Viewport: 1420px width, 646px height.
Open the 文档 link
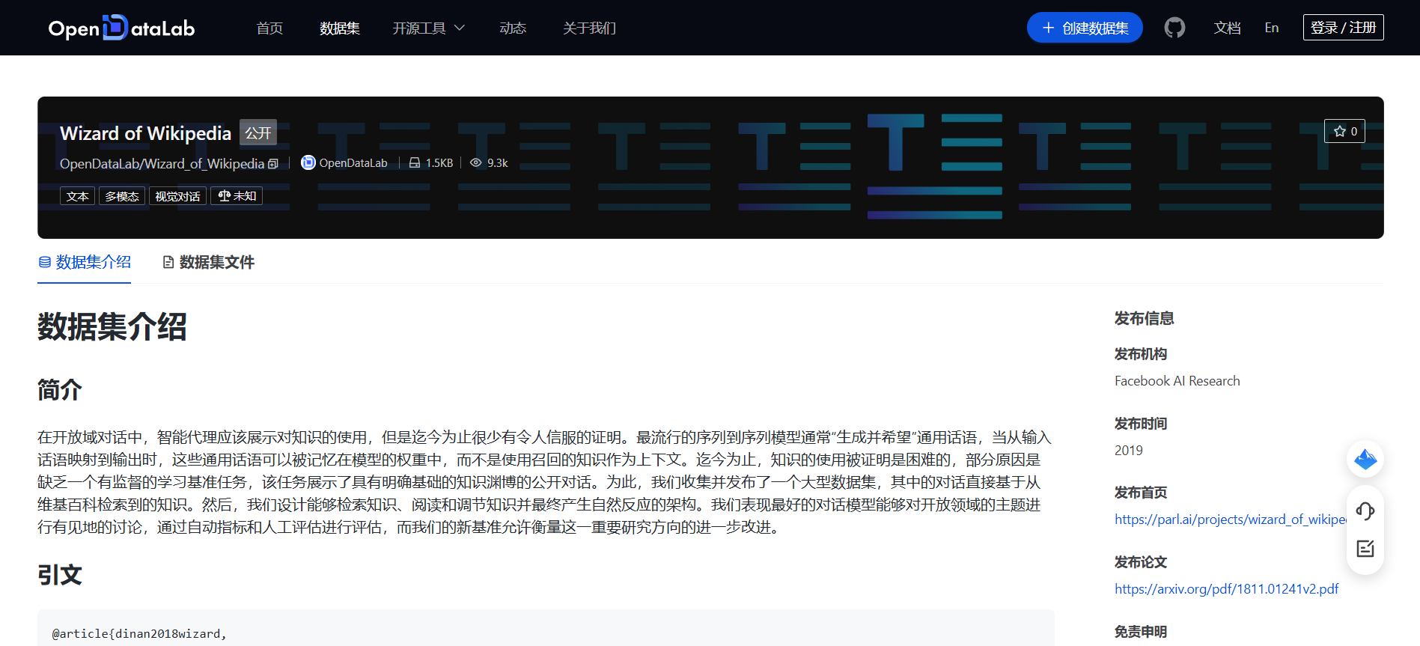(1228, 28)
